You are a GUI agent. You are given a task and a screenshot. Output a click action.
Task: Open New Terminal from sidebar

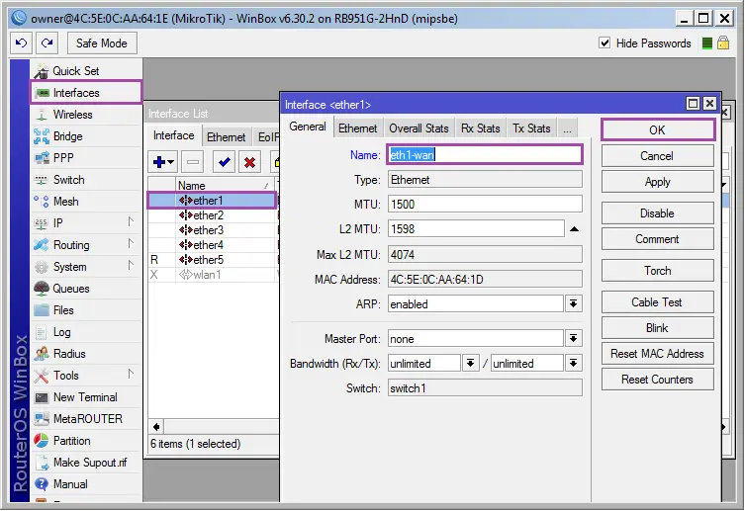click(x=84, y=397)
